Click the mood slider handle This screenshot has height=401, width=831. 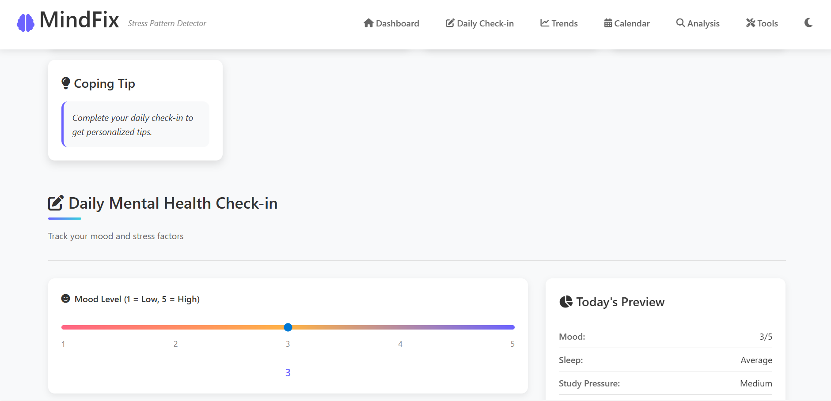point(288,327)
